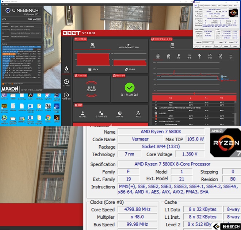Click the Run button next to CPU score
Screen dimensions: 241x230
coord(39,19)
